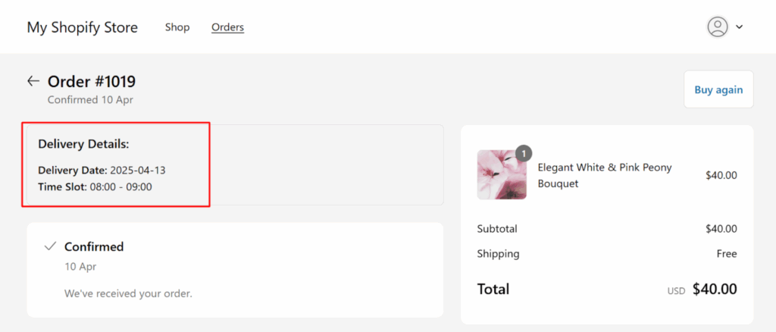Click the Confirmed checkmark icon
776x332 pixels.
pos(50,246)
